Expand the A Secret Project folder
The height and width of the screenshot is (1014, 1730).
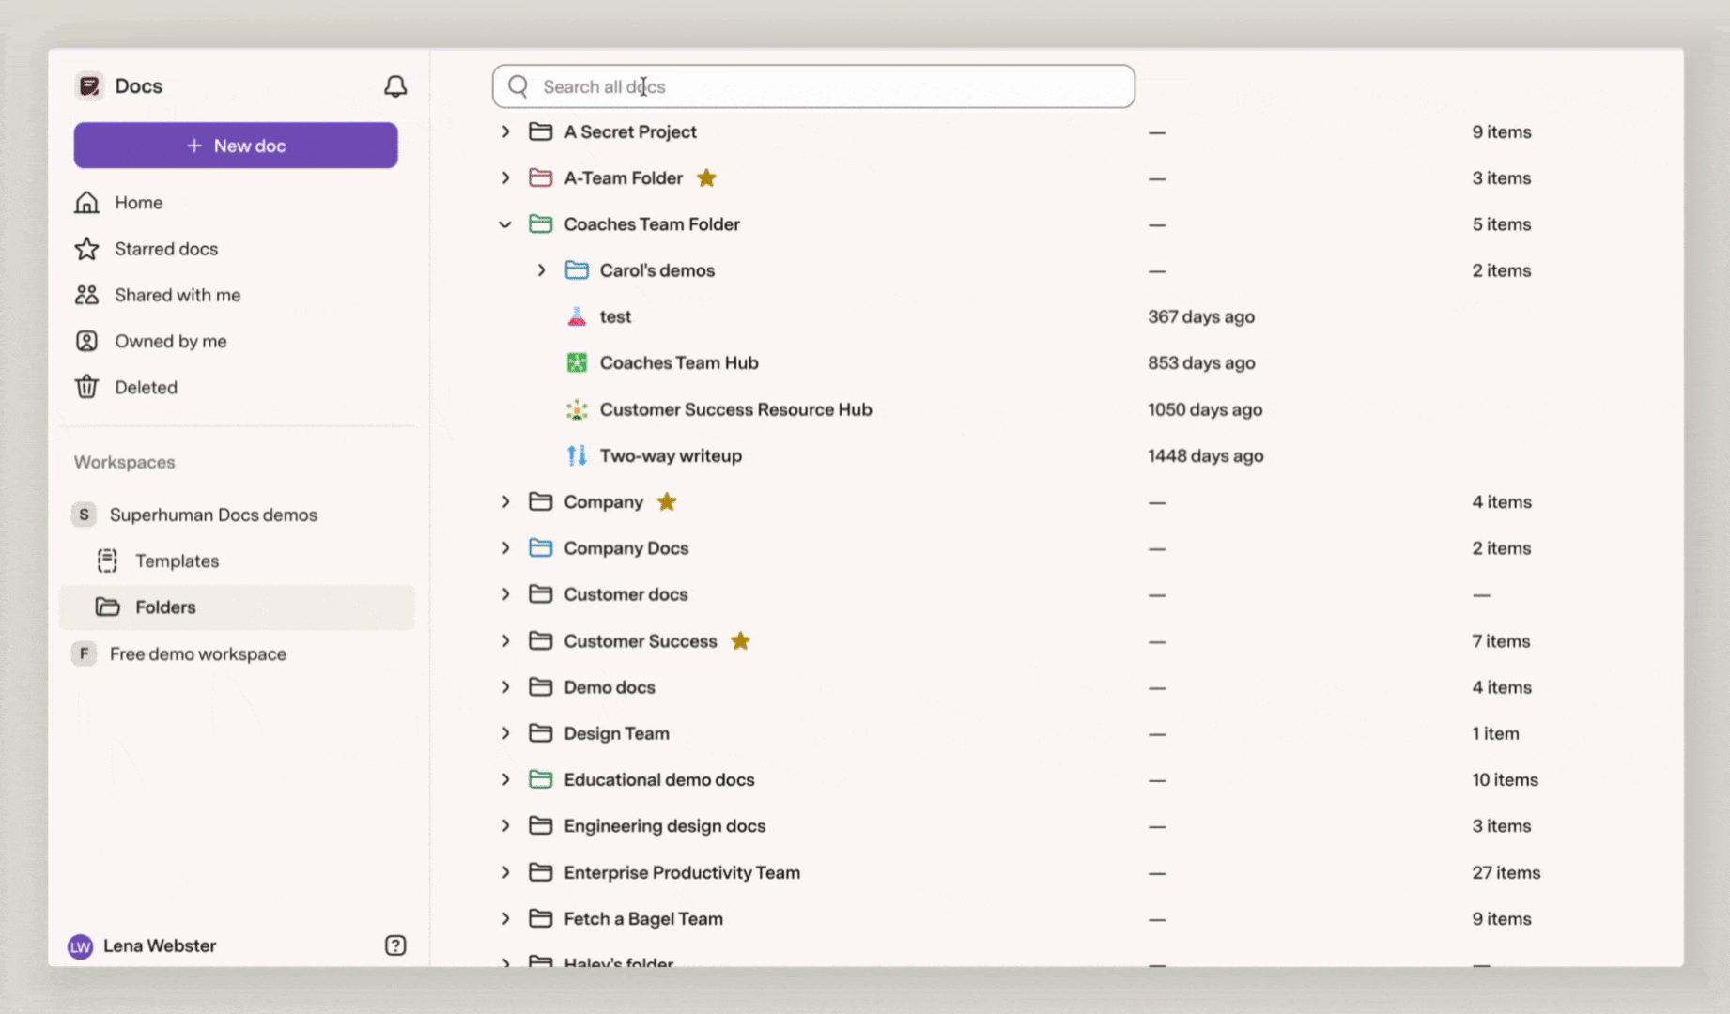(505, 131)
